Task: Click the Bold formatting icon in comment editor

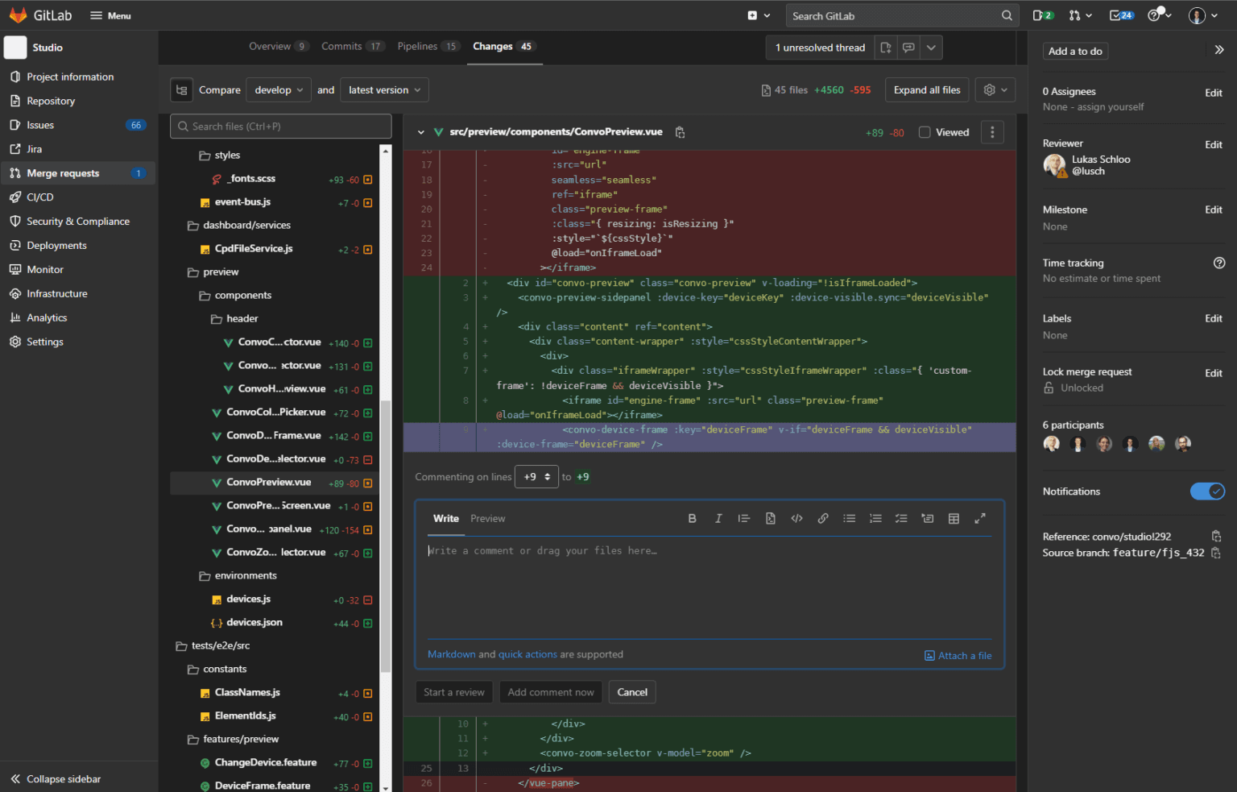Action: coord(692,519)
